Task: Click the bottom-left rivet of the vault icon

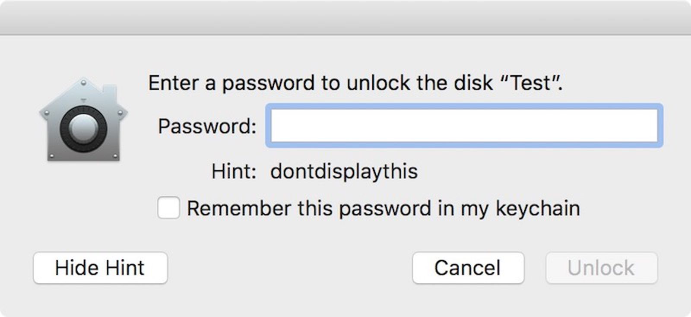Action: pos(52,155)
